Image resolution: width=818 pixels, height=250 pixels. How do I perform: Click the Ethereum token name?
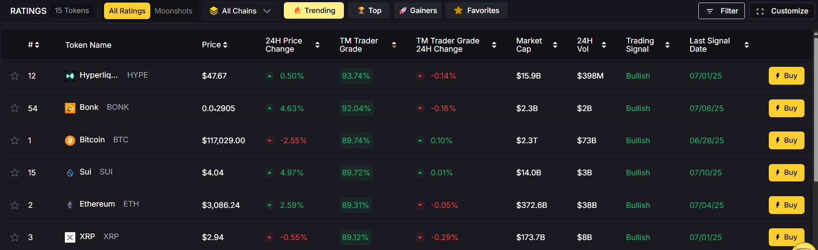point(97,204)
